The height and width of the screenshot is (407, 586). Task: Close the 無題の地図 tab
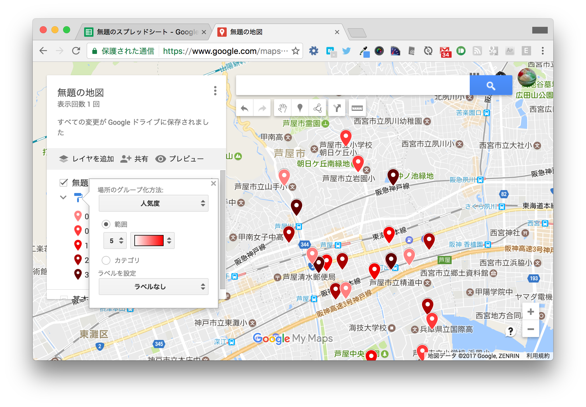click(337, 32)
